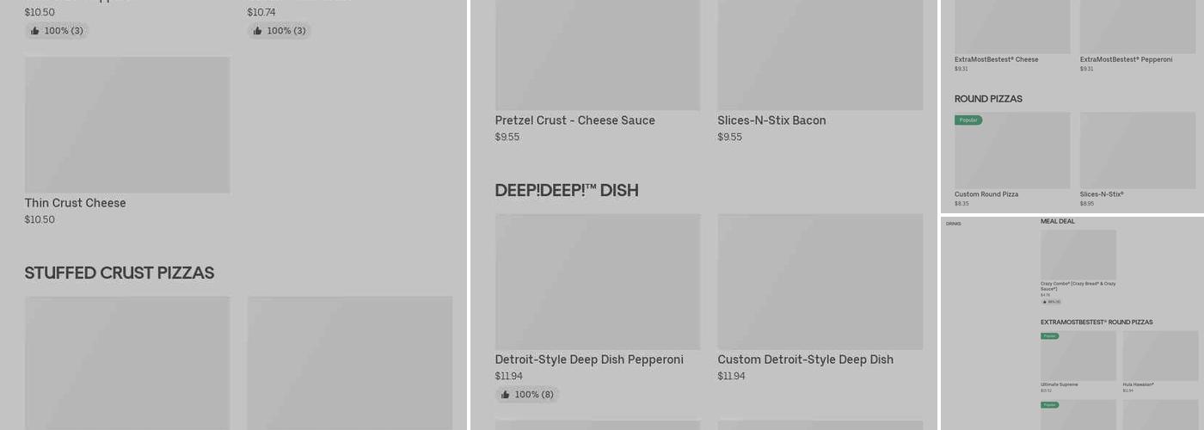Select the Hula Hawaiian pizza image

click(1159, 355)
